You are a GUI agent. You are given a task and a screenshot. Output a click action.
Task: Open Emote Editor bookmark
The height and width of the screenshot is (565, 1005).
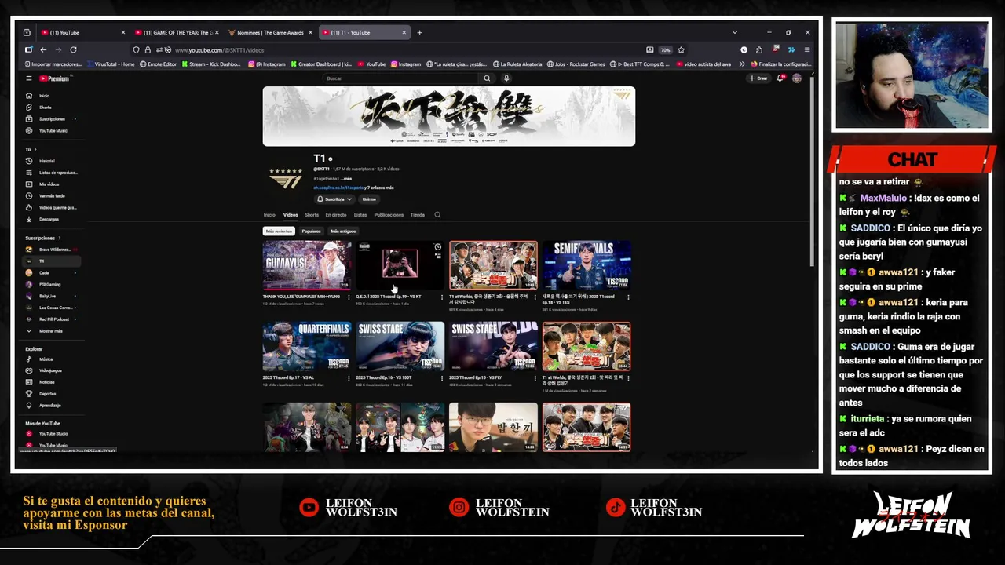[x=159, y=64]
